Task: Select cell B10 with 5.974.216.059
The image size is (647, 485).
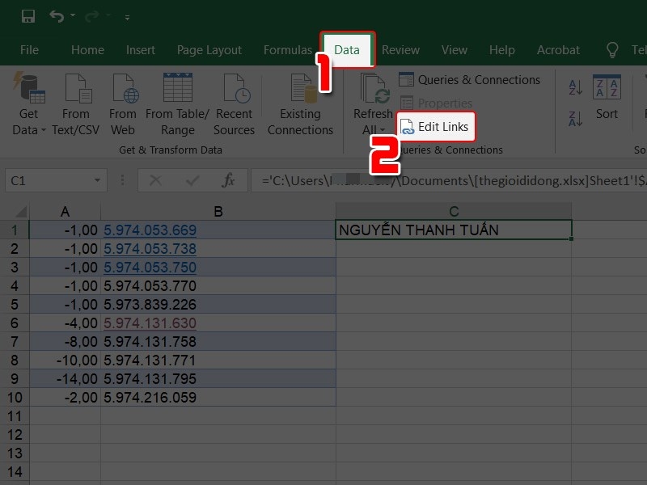Action: tap(218, 397)
